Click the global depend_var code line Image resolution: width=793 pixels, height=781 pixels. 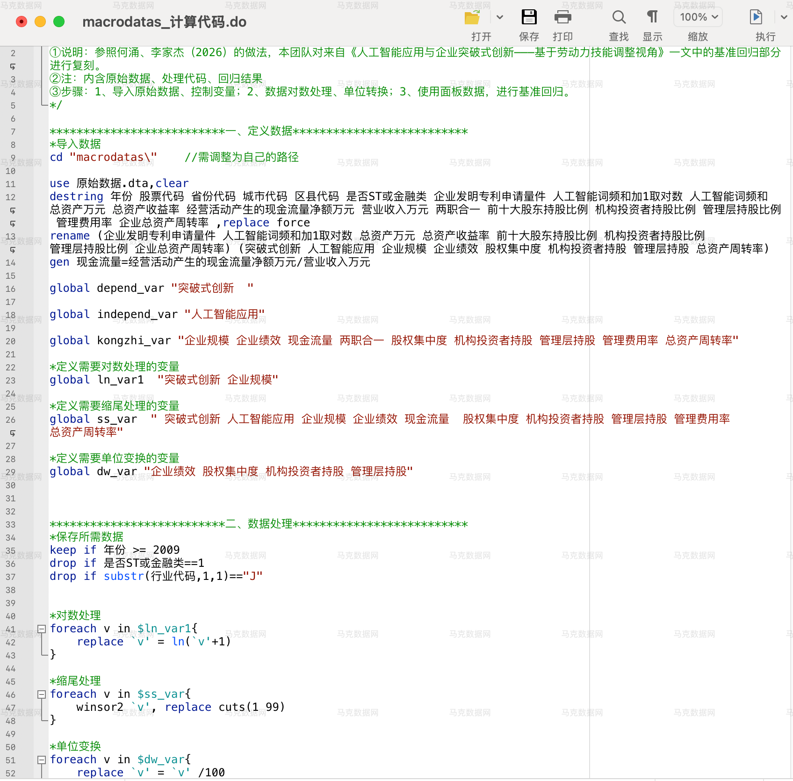pos(151,288)
